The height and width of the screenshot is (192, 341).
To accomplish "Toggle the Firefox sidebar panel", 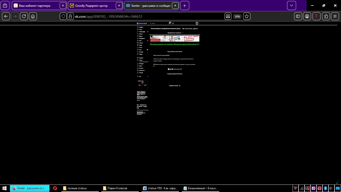I will (298, 16).
